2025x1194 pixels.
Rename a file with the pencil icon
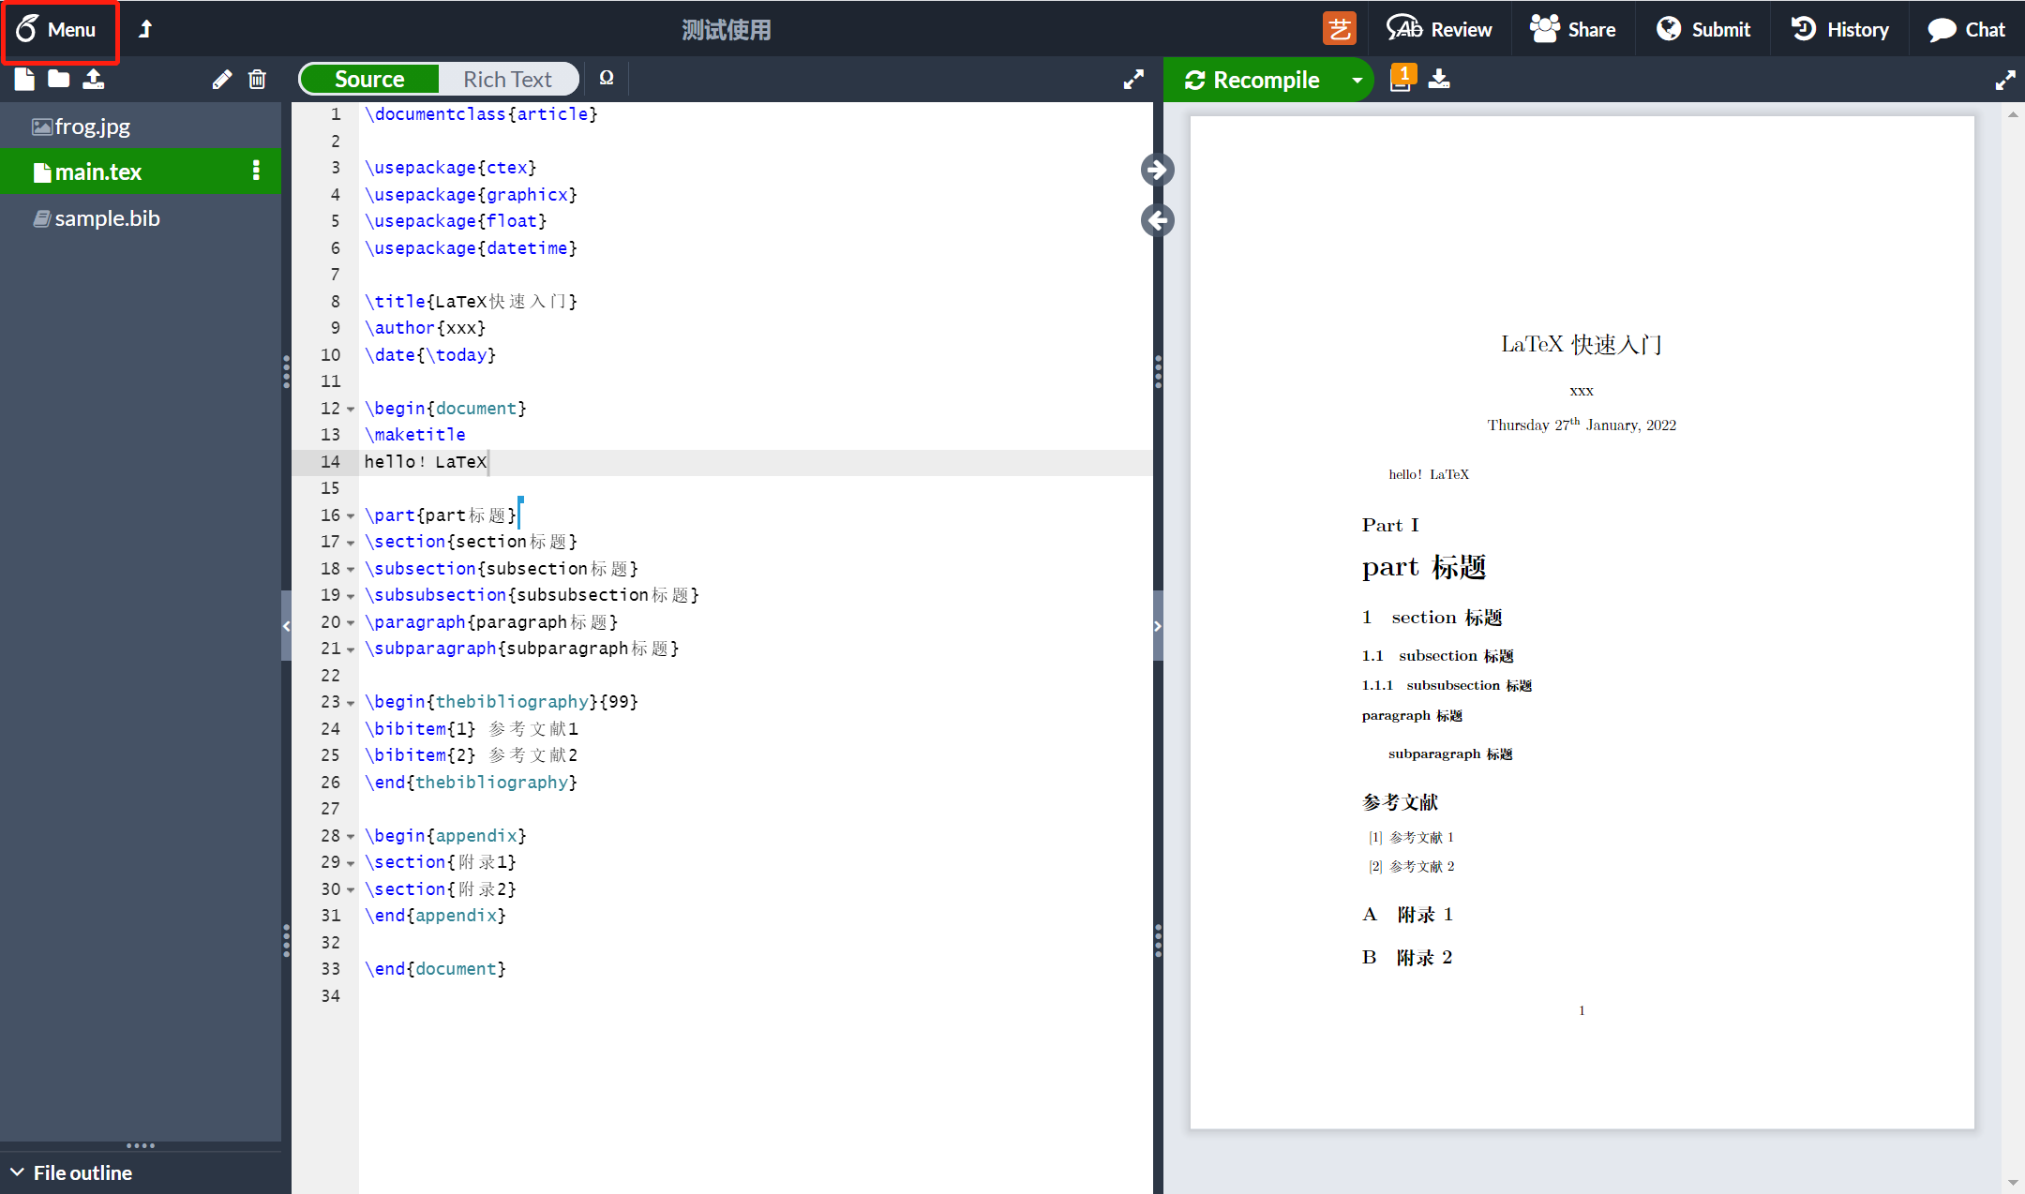221,79
